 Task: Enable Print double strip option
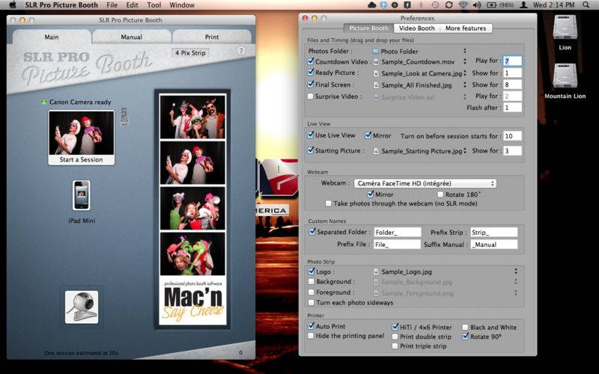[395, 337]
